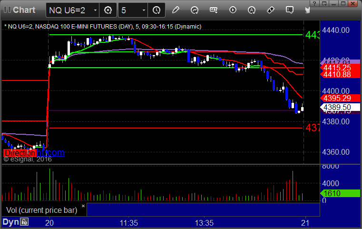This screenshot has height=229, width=362.
Task: Click the 21 date label on time axis
Action: click(305, 223)
